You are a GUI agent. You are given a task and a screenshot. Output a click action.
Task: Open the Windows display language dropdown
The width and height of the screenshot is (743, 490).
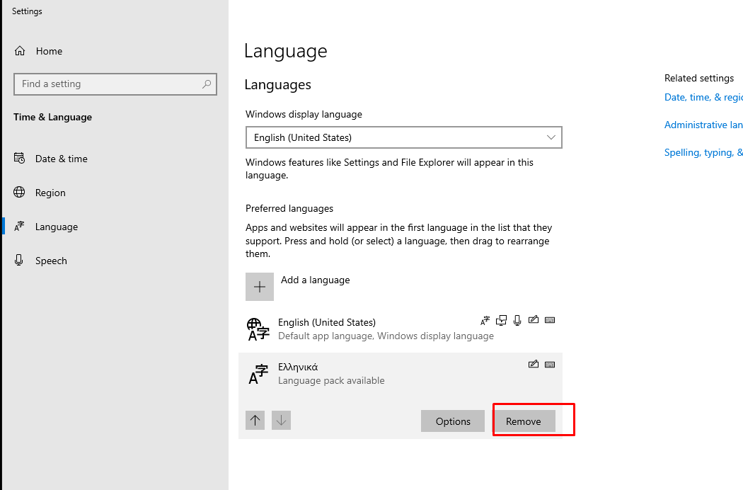(403, 137)
